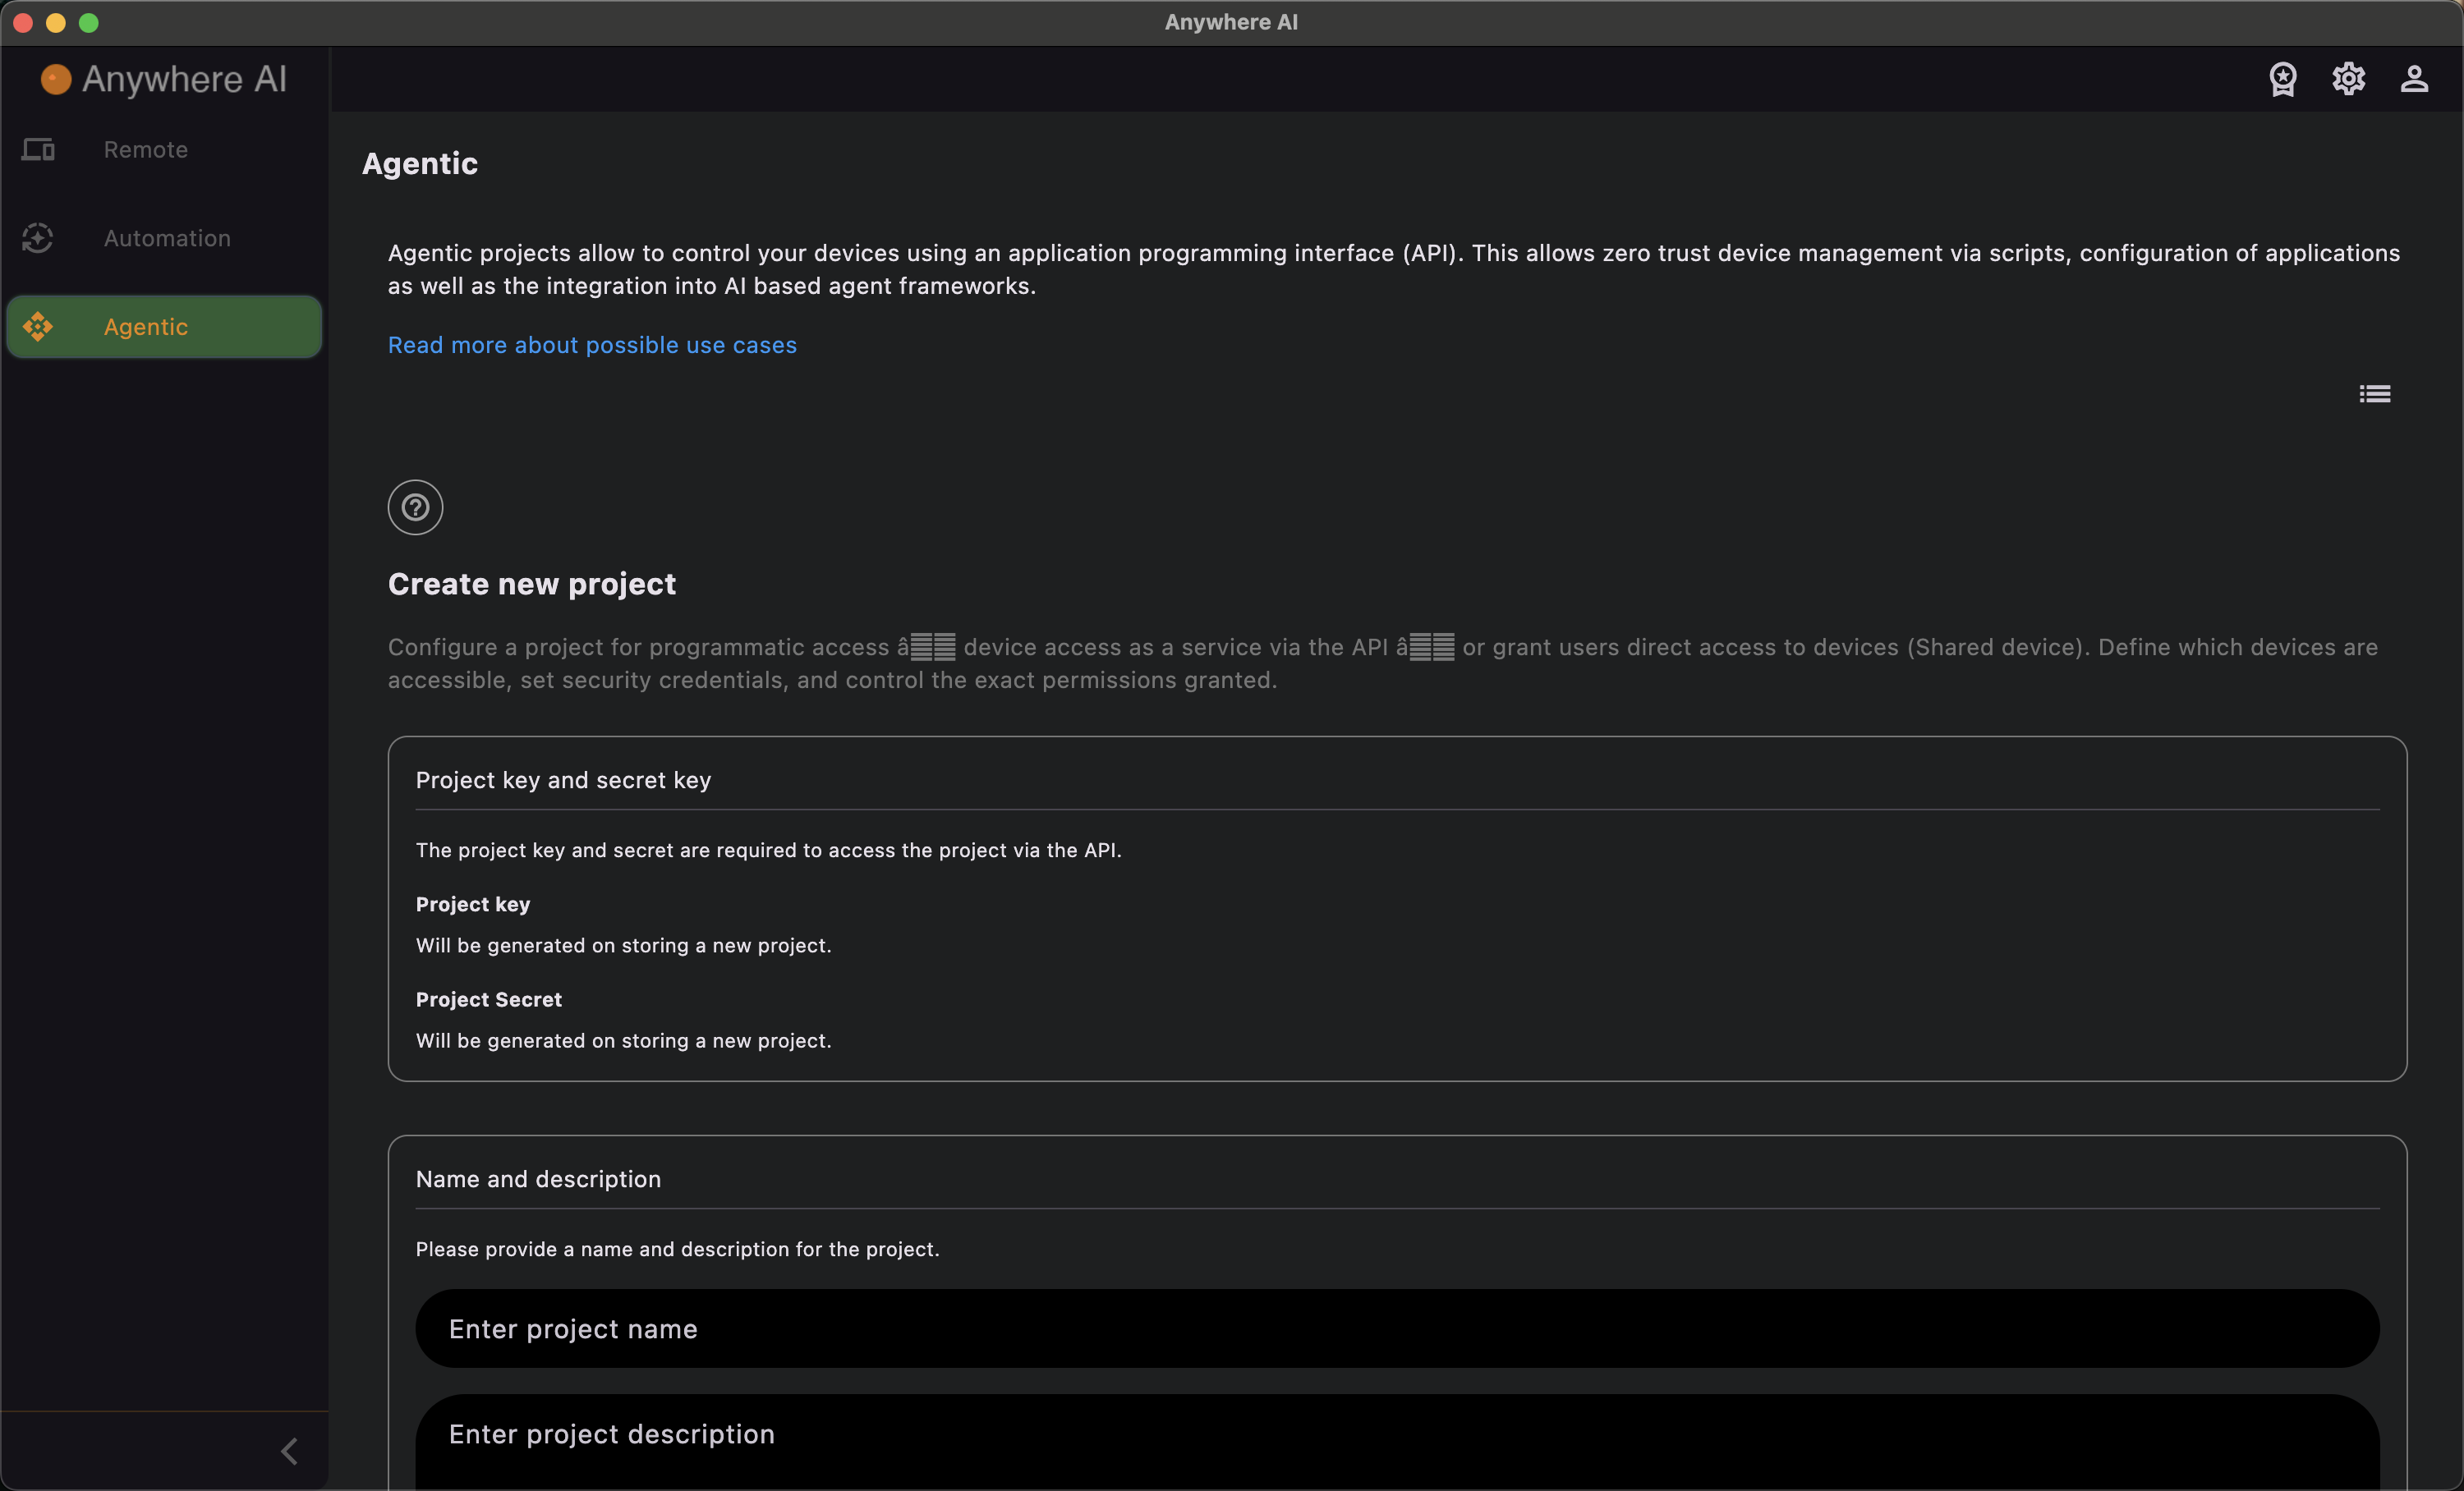This screenshot has height=1491, width=2464.
Task: Click the green macOS zoom window button
Action: [89, 22]
